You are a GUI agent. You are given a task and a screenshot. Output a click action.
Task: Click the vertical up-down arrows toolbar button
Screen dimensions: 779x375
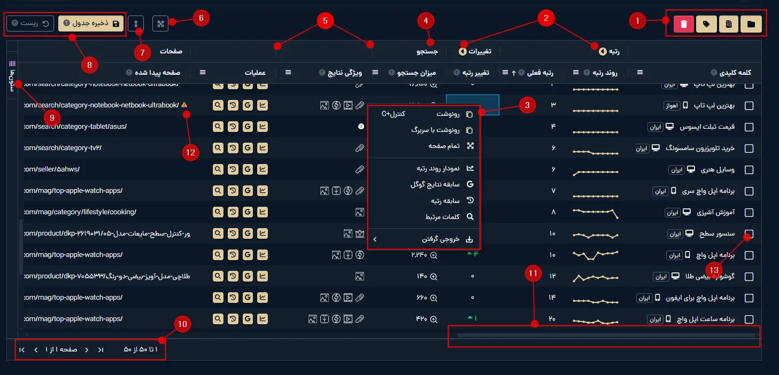(136, 24)
